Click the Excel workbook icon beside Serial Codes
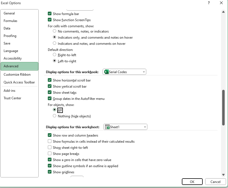Image resolution: width=228 pixels, height=188 pixels. (x=106, y=72)
